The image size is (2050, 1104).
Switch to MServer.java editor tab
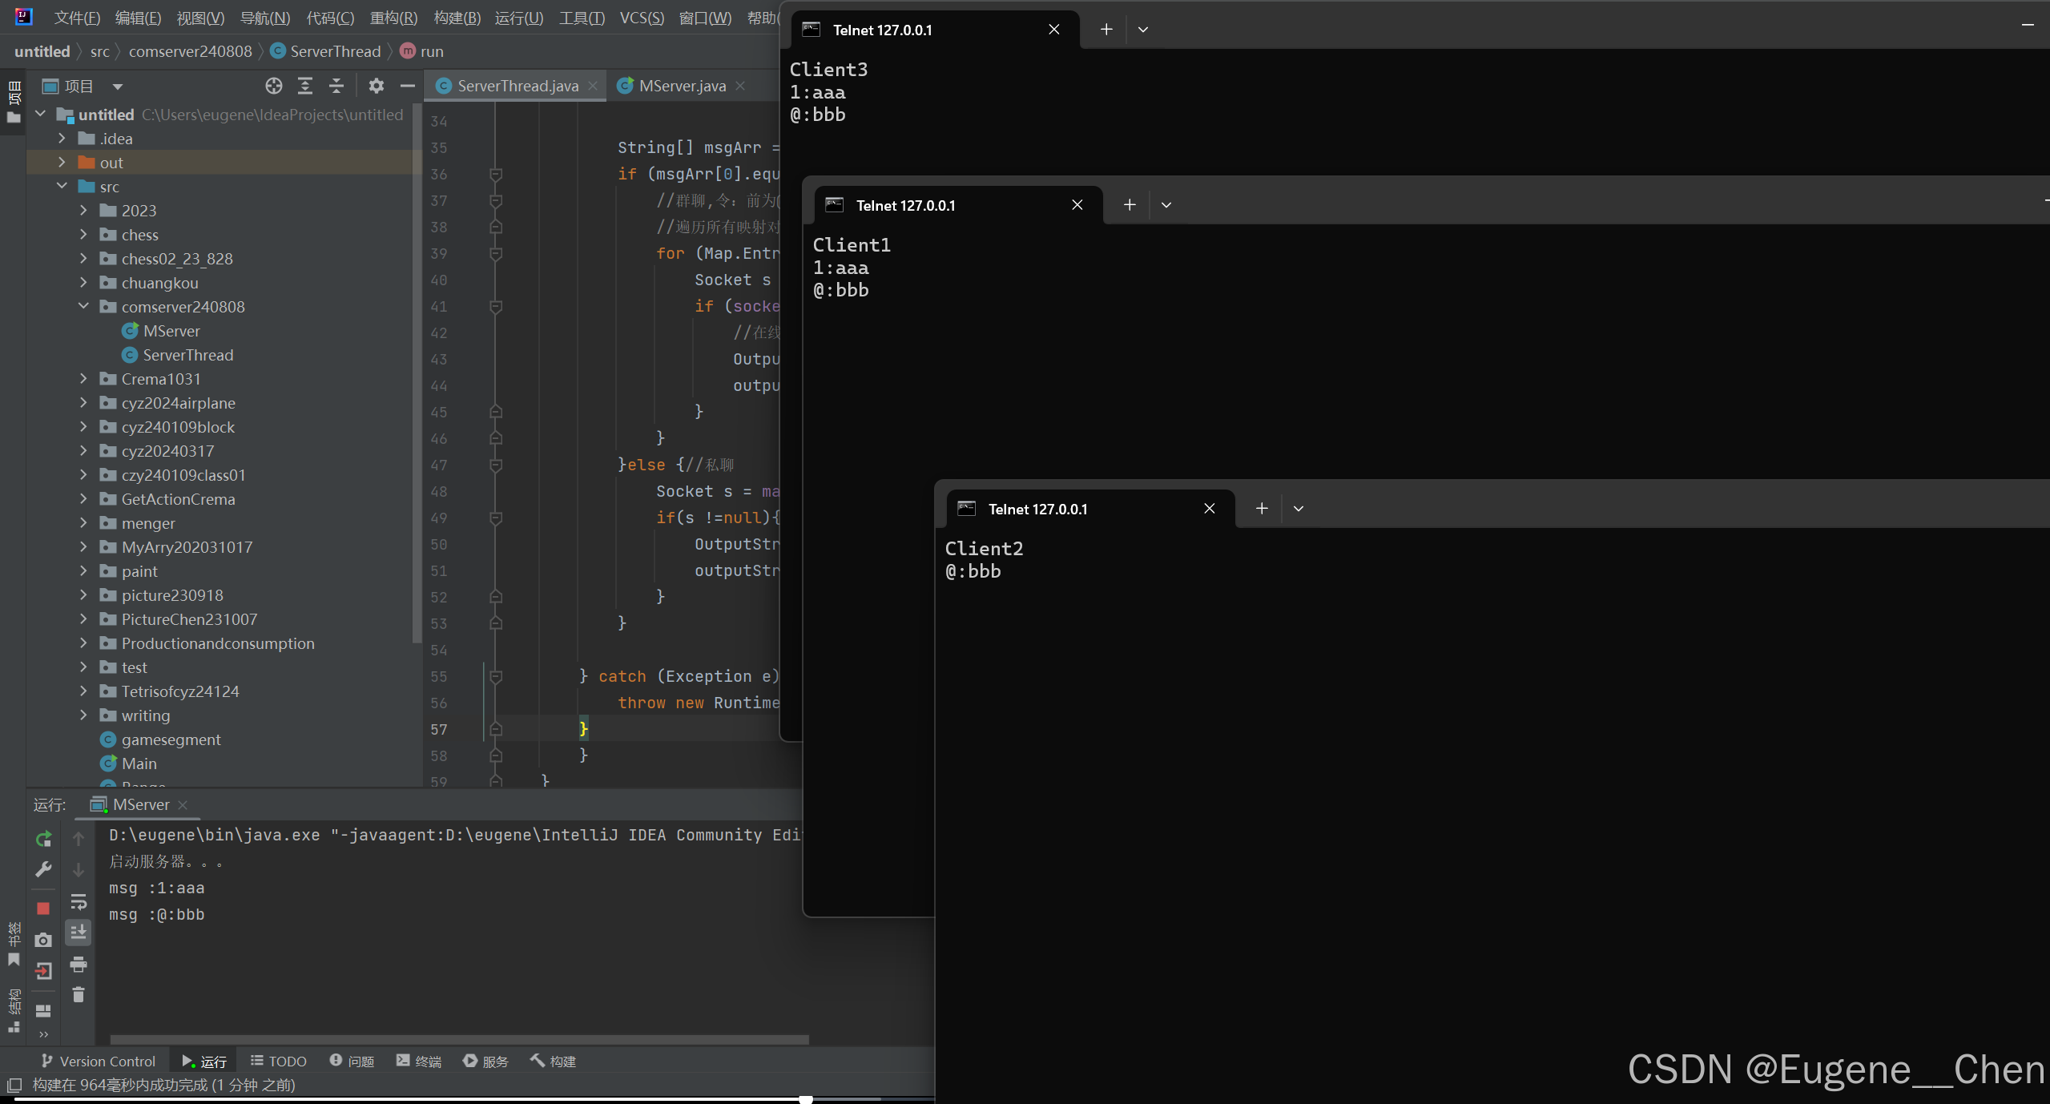[682, 86]
